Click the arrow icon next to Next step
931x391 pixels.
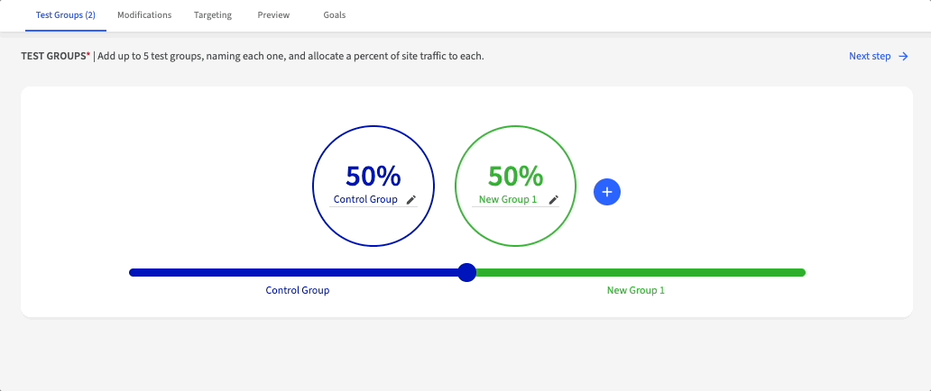tap(903, 57)
